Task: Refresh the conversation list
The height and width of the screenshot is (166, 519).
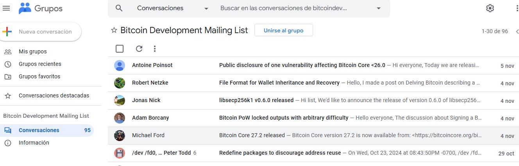Action: [x=139, y=49]
